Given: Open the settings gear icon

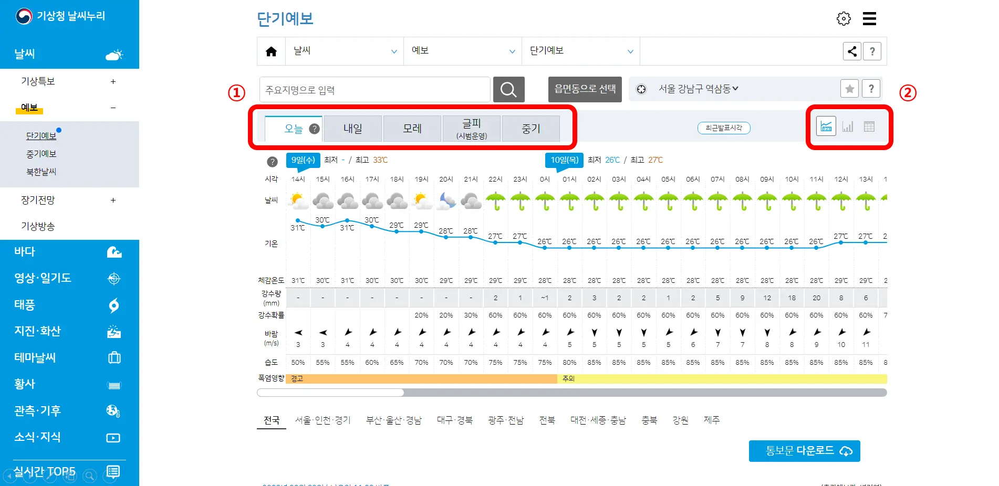Looking at the screenshot, I should point(844,18).
